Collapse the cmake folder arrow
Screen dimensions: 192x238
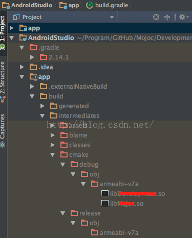[52, 155]
